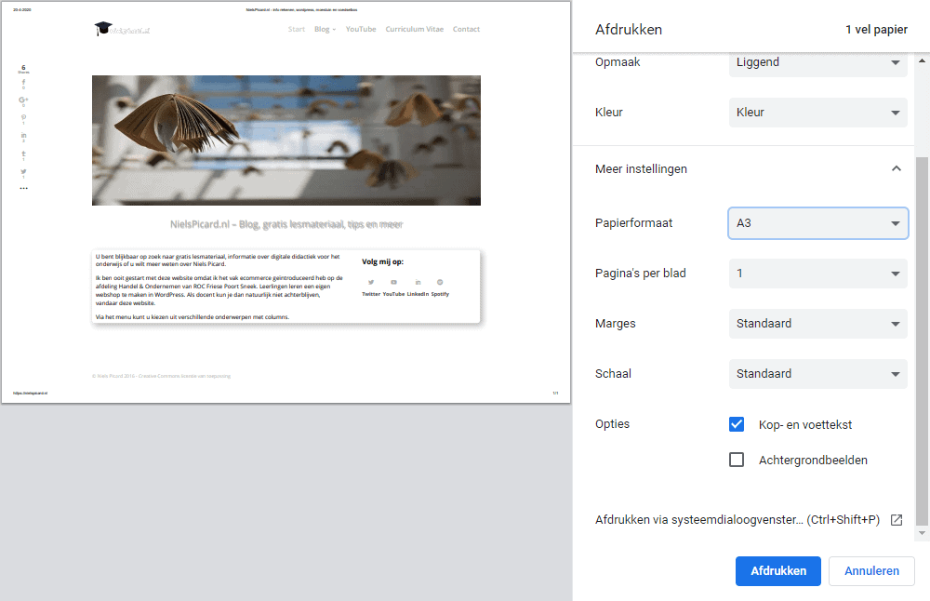Click Curriculum Vitae in the navigation
930x601 pixels.
[x=414, y=29]
